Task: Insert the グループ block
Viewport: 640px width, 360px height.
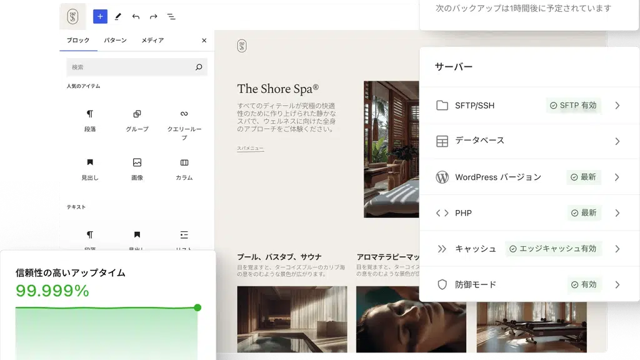Action: pyautogui.click(x=137, y=121)
